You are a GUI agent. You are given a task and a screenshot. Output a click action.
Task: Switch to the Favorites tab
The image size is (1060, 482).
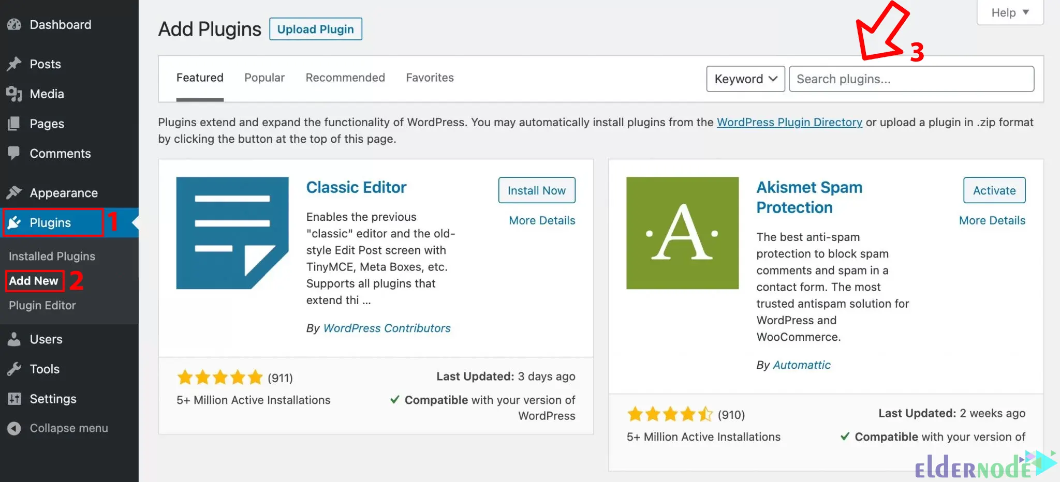pyautogui.click(x=430, y=78)
